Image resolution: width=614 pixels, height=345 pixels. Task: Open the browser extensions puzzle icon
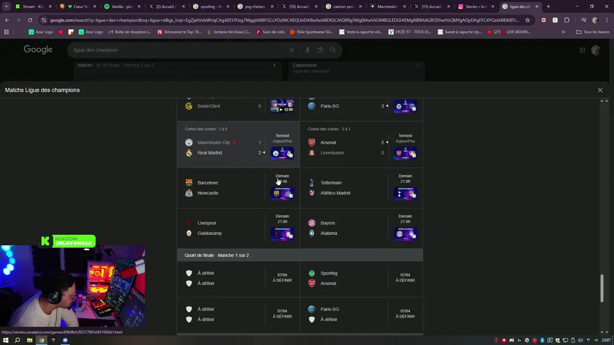click(x=567, y=20)
